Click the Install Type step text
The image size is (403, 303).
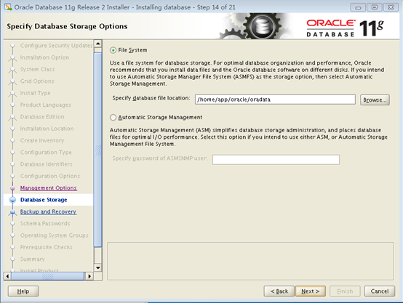[x=35, y=93]
